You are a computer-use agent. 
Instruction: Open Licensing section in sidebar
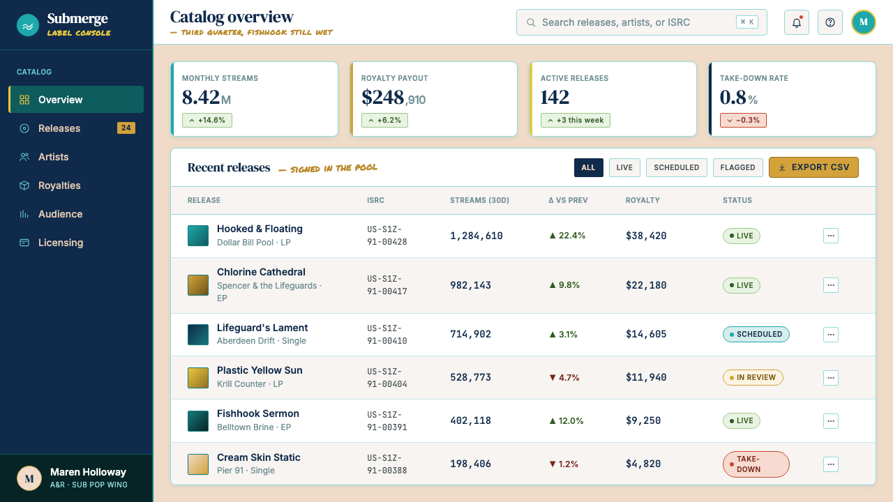(x=76, y=243)
